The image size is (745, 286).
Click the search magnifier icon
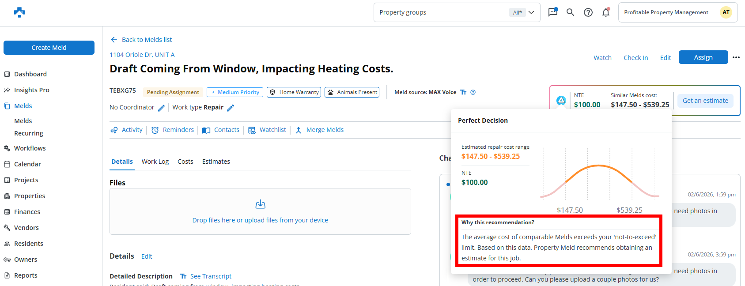coord(570,12)
